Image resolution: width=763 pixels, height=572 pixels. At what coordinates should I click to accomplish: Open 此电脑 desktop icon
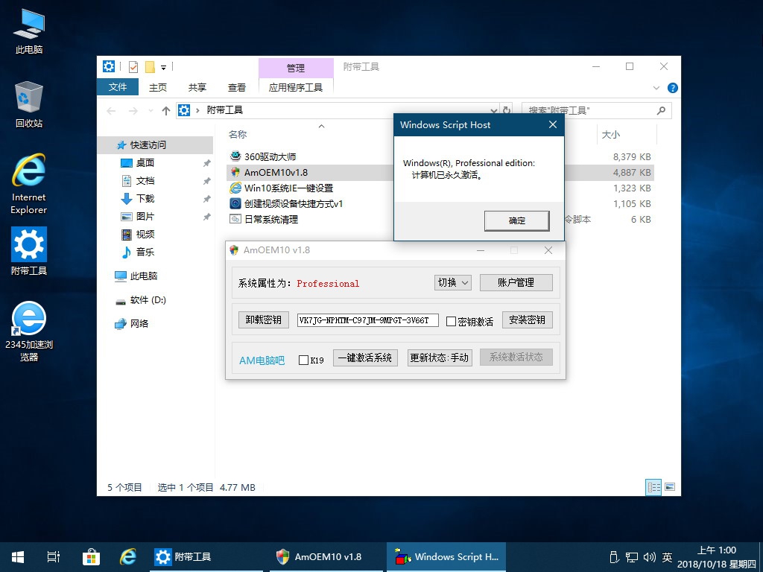coord(29,30)
